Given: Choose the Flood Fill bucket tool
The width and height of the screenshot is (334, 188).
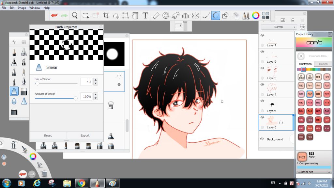Looking at the screenshot, I should tap(135, 15).
